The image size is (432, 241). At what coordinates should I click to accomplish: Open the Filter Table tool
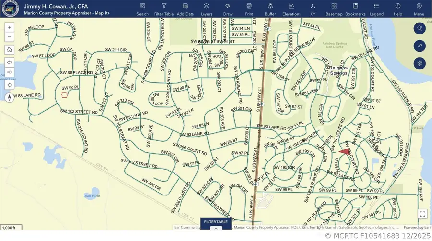[164, 9]
